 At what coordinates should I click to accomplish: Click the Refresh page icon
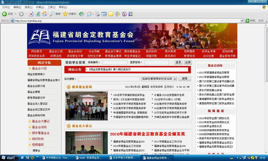click(x=38, y=14)
